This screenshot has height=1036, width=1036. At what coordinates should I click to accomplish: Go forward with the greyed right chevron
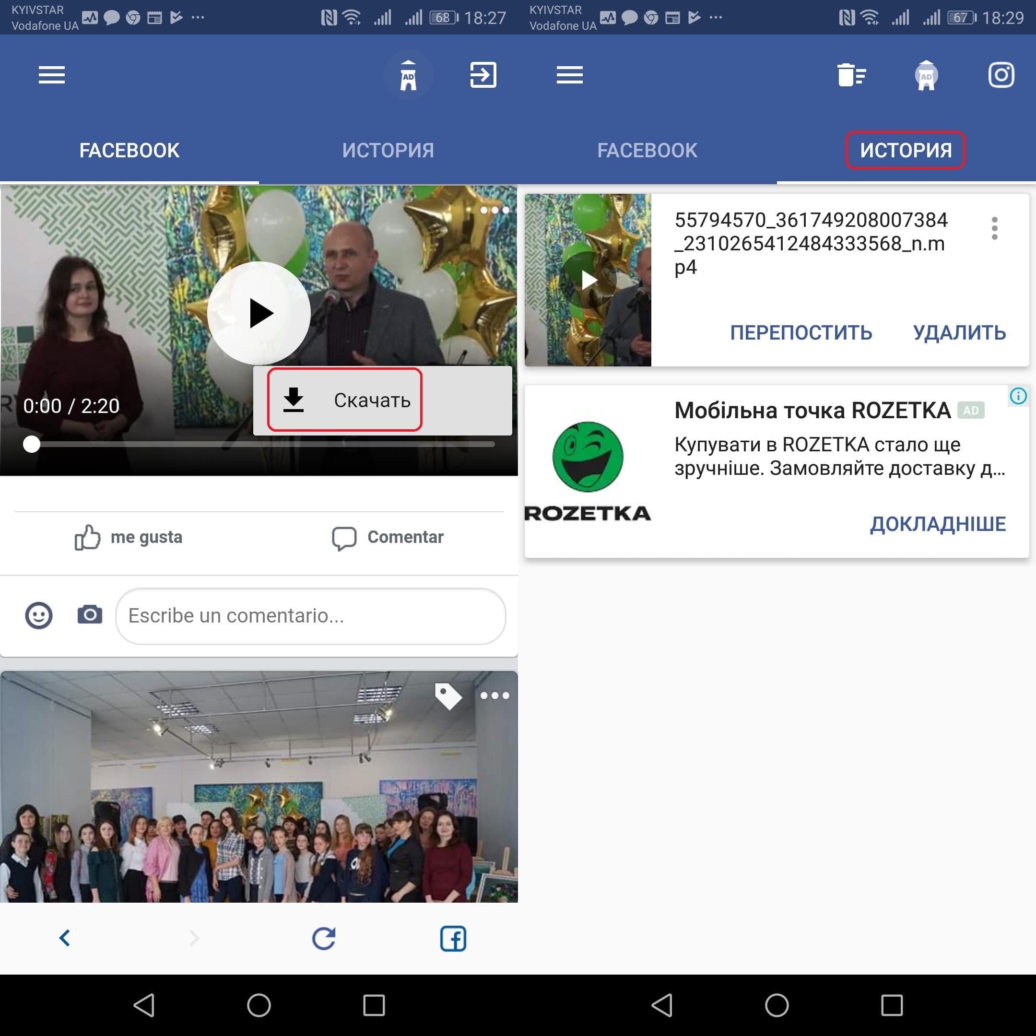(194, 939)
